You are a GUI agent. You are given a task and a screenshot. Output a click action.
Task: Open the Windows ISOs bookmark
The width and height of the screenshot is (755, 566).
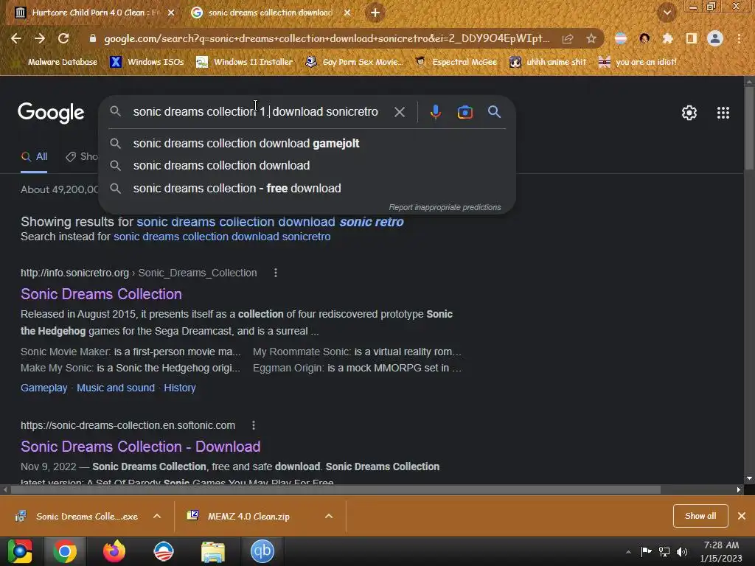point(147,62)
